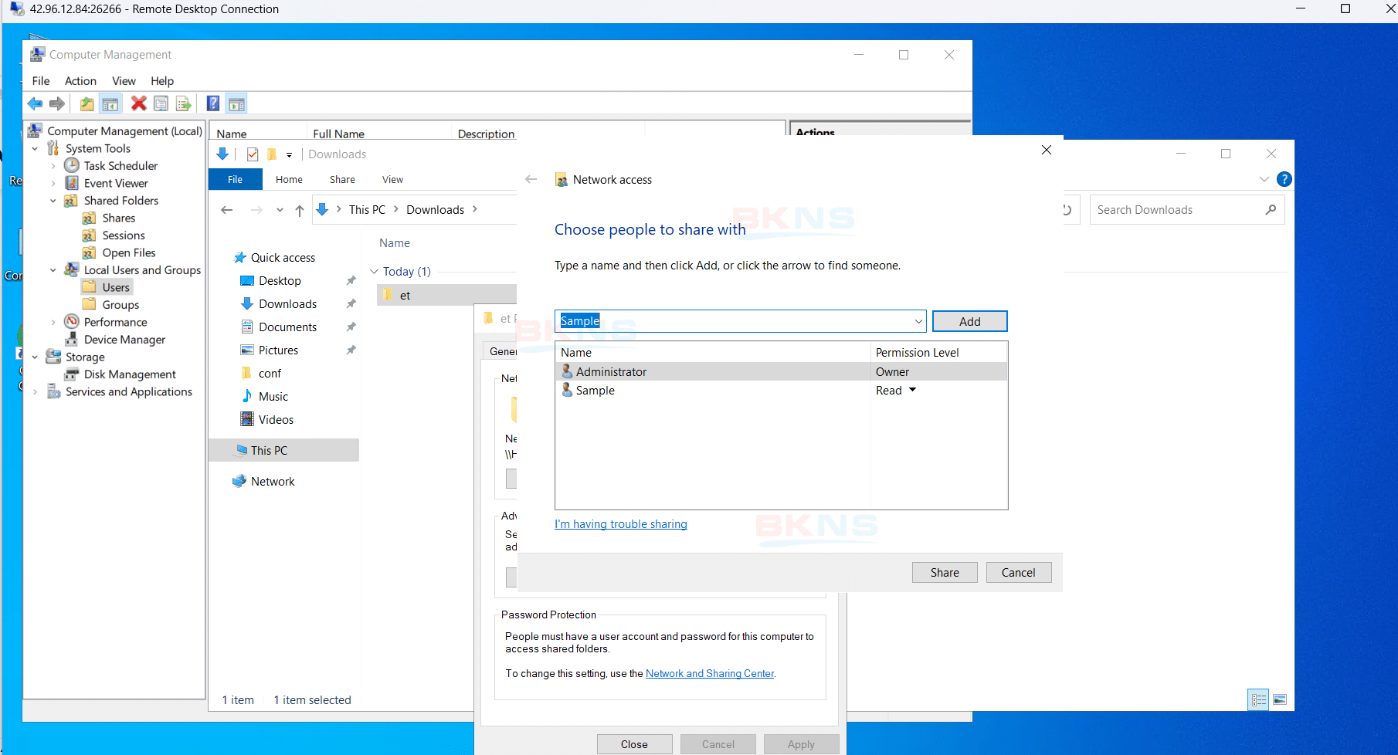Viewport: 1398px width, 755px height.
Task: Click the Explorer up arrow navigation button
Action: tap(300, 210)
